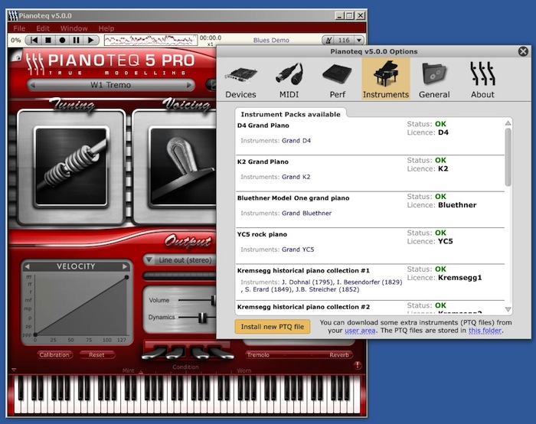Viewport: 536px width, 424px height.
Task: Open the About options tab
Action: coord(482,79)
